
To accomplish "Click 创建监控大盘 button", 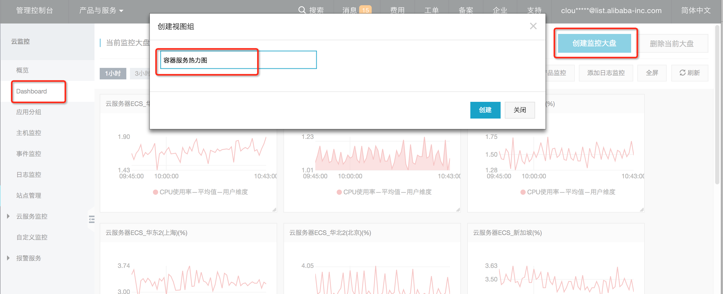I will tap(594, 43).
